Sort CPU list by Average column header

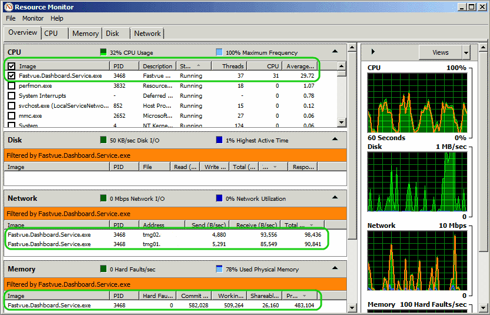coord(299,66)
